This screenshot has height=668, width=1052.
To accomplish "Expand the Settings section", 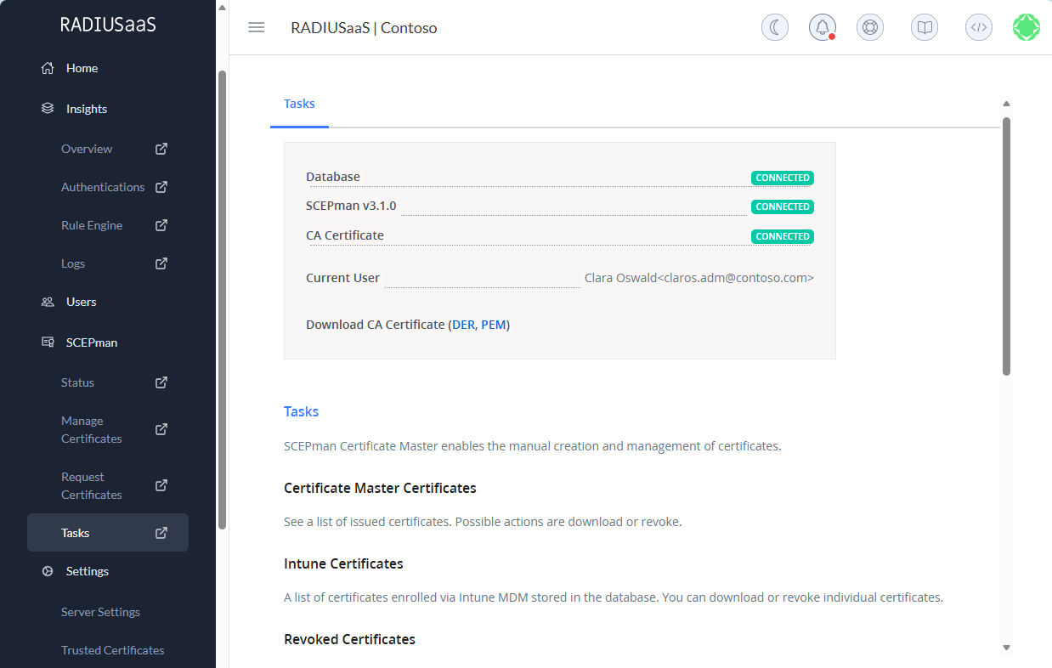I will (x=87, y=570).
